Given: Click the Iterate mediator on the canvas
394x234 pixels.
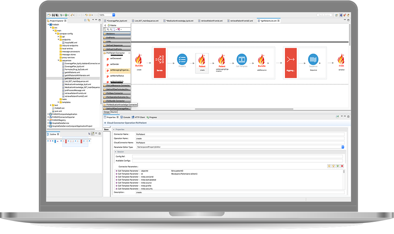Looking at the screenshot, I should [160, 63].
